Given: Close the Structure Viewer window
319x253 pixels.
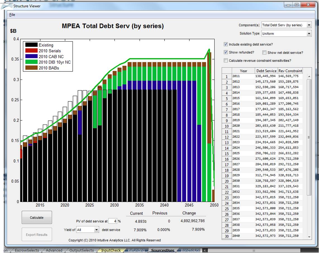Looking at the screenshot, I should pyautogui.click(x=307, y=4).
